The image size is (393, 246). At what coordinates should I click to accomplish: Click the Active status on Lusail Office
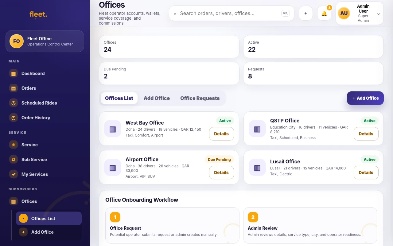[370, 160]
